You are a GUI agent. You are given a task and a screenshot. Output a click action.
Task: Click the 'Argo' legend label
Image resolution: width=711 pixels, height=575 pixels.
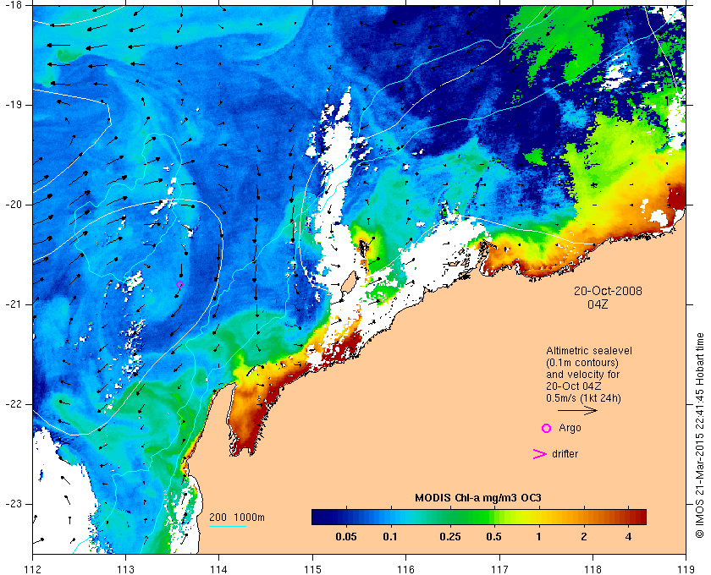click(570, 428)
